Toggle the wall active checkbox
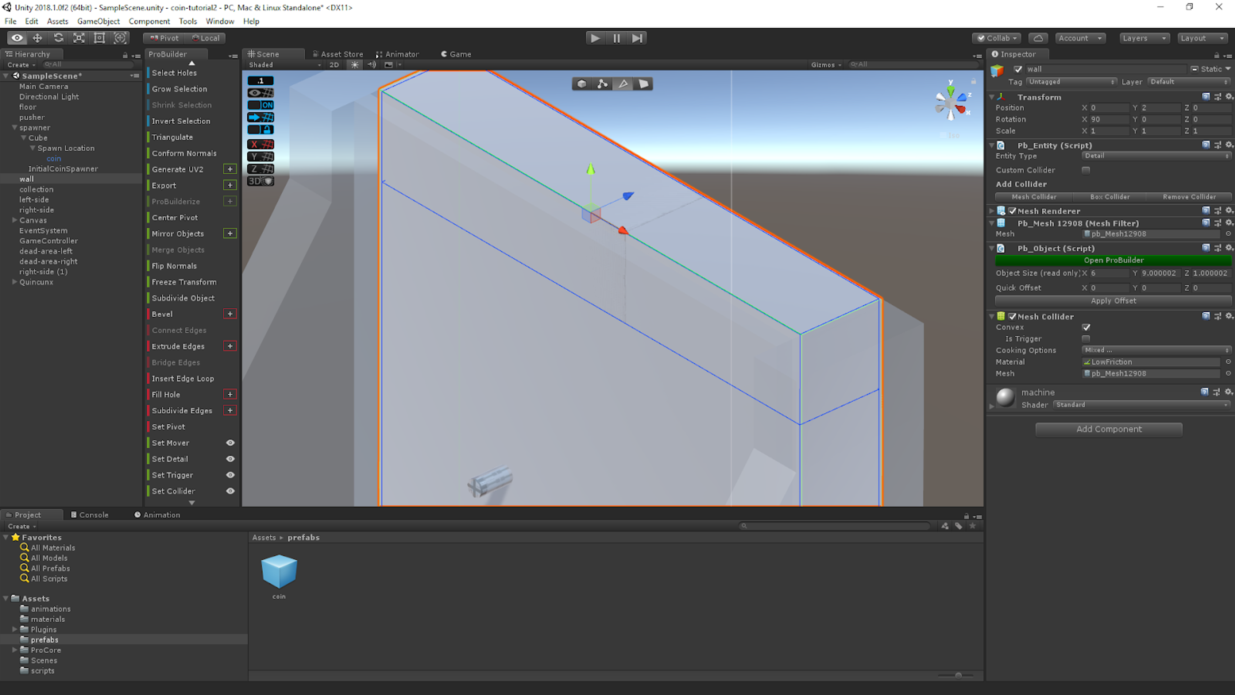 pyautogui.click(x=1018, y=69)
